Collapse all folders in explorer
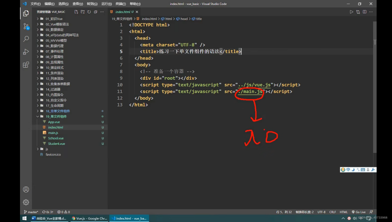 point(95,12)
